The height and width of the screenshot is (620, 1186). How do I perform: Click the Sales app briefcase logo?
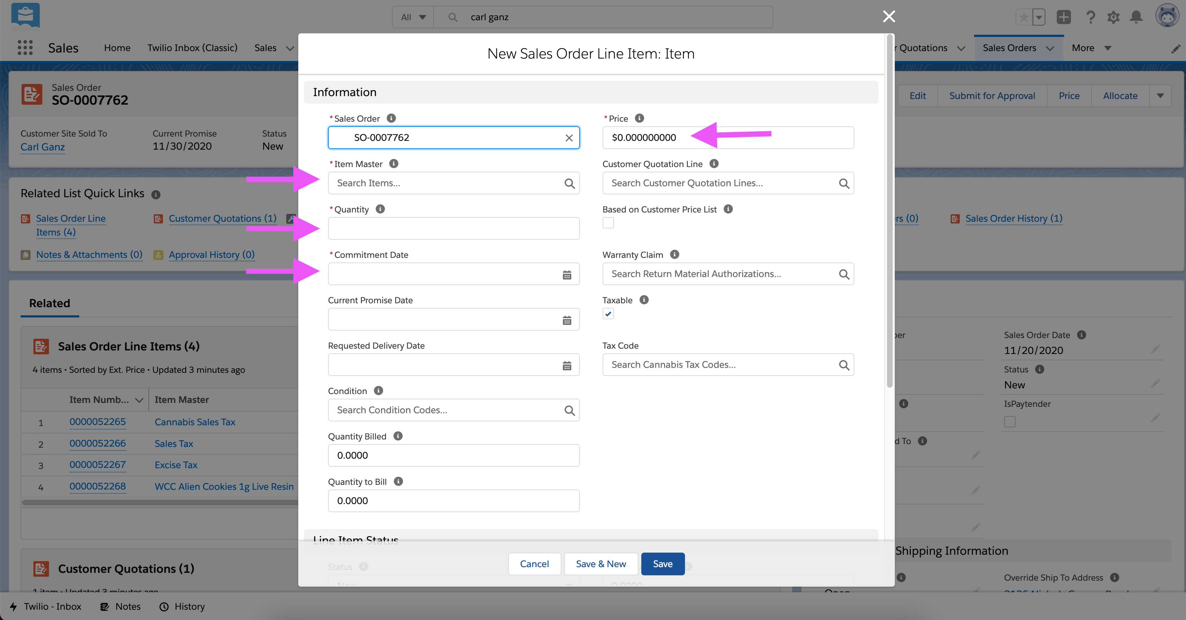tap(25, 15)
